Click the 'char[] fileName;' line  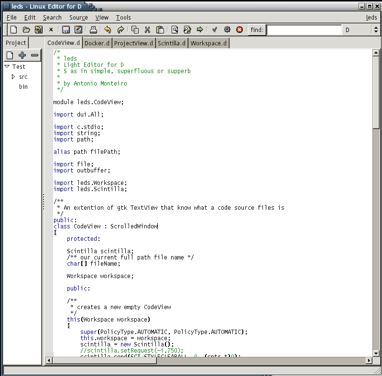point(94,264)
